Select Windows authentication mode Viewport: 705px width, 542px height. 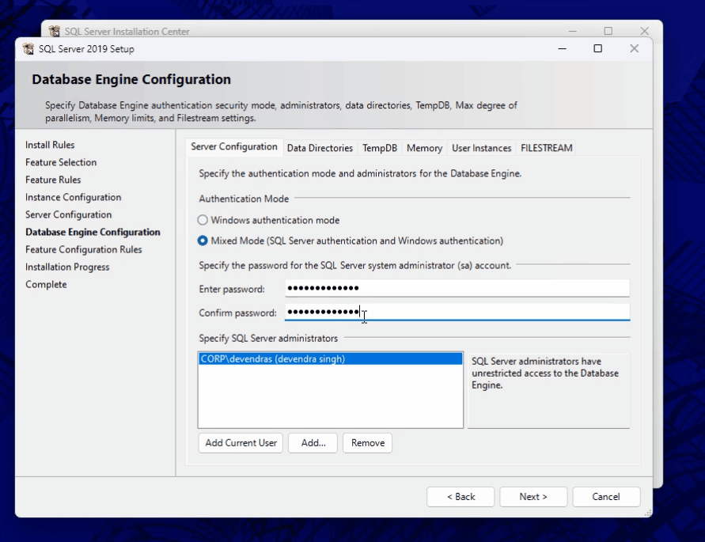(x=203, y=221)
